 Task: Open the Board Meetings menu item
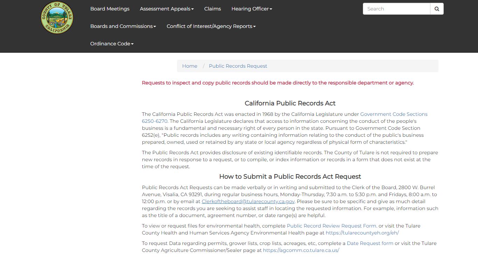point(110,9)
